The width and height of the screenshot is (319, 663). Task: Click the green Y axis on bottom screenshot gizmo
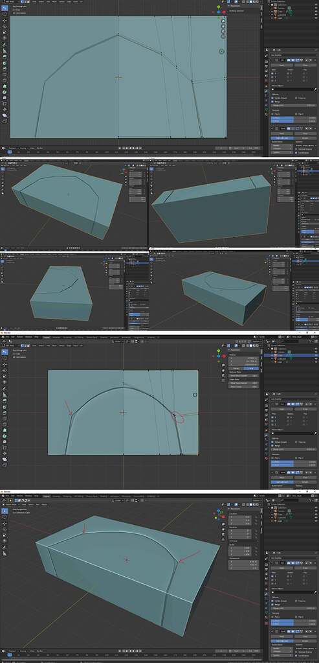click(215, 518)
